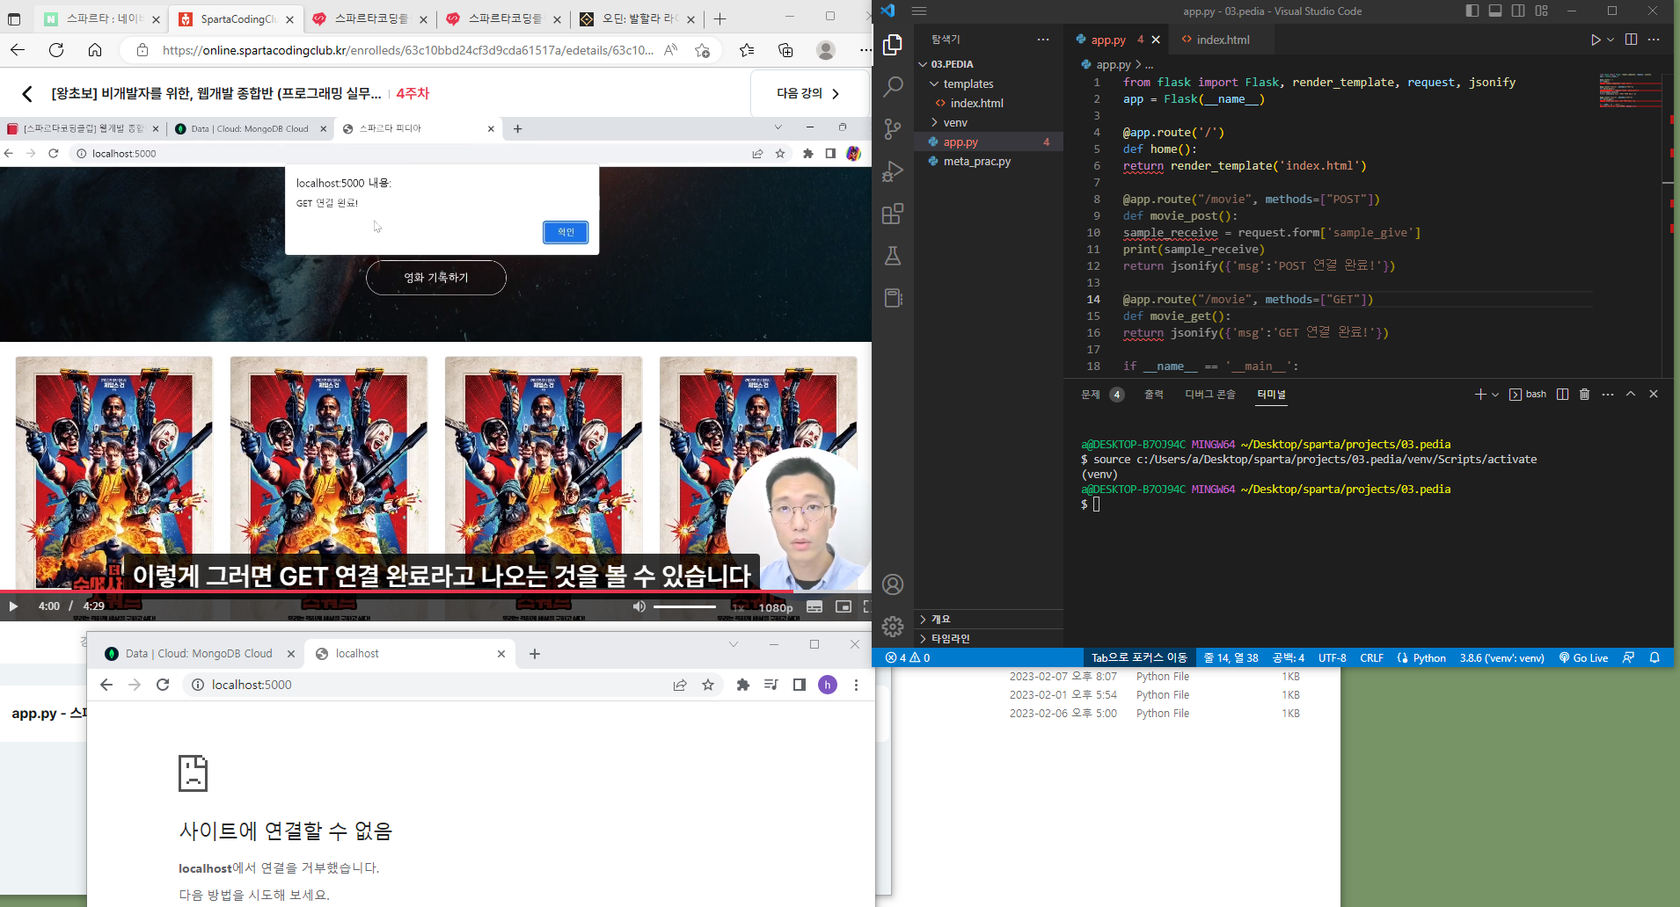Open the Extensions view in VS Code
Screen dimensions: 1680x907
(893, 214)
